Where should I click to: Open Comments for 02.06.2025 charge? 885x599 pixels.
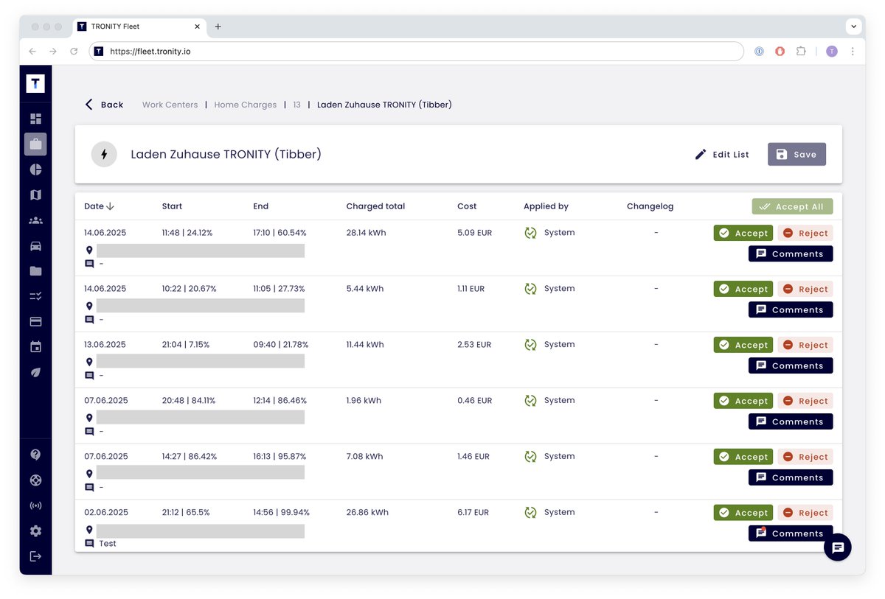pos(791,533)
